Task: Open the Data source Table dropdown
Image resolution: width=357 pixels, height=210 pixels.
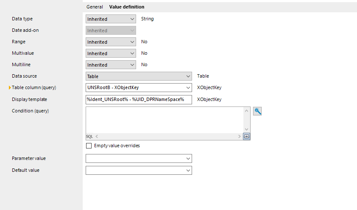Action: pyautogui.click(x=139, y=76)
